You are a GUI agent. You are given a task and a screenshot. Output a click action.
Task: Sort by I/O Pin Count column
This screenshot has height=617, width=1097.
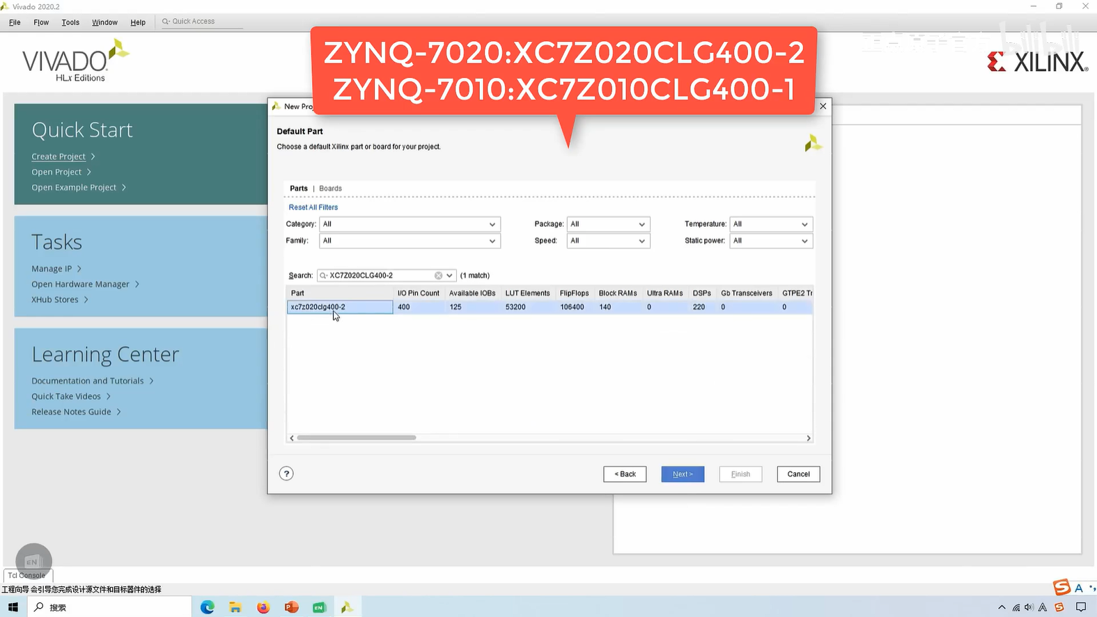tap(419, 293)
